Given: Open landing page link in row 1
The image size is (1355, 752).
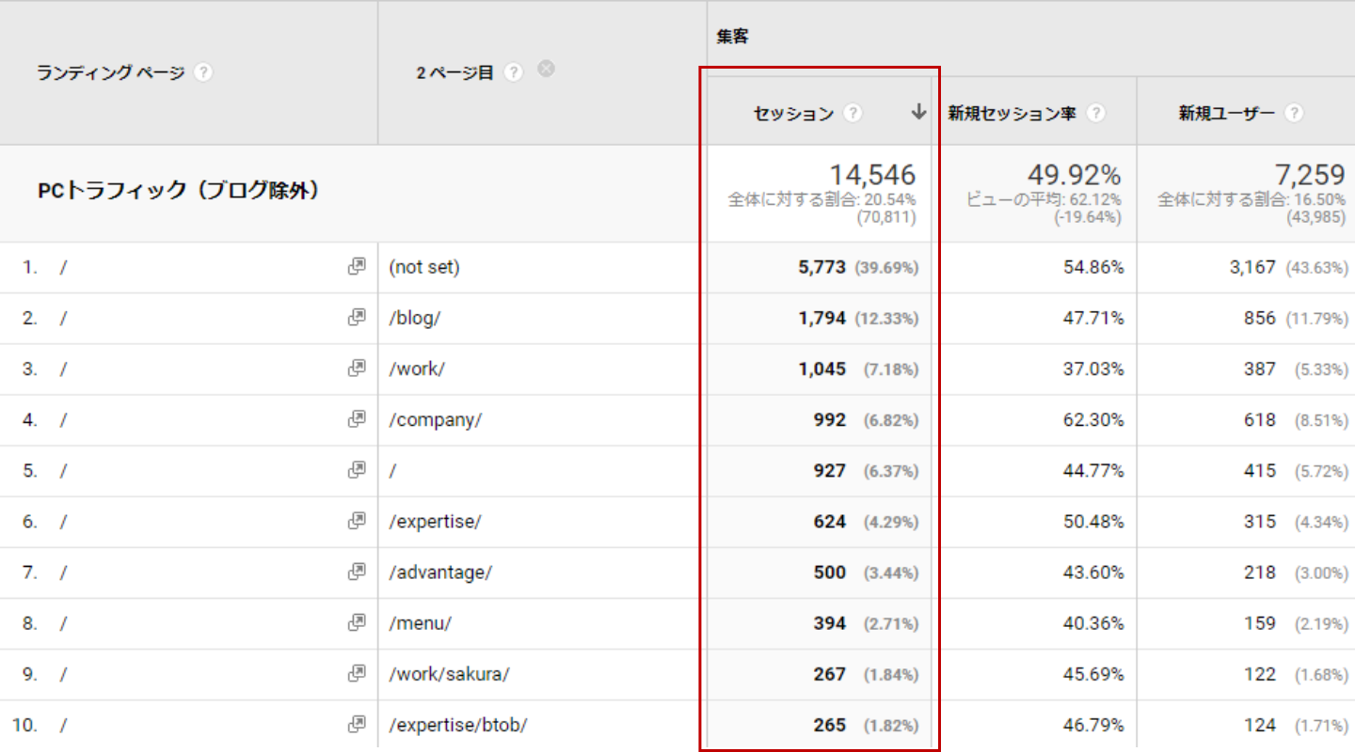Looking at the screenshot, I should [64, 267].
